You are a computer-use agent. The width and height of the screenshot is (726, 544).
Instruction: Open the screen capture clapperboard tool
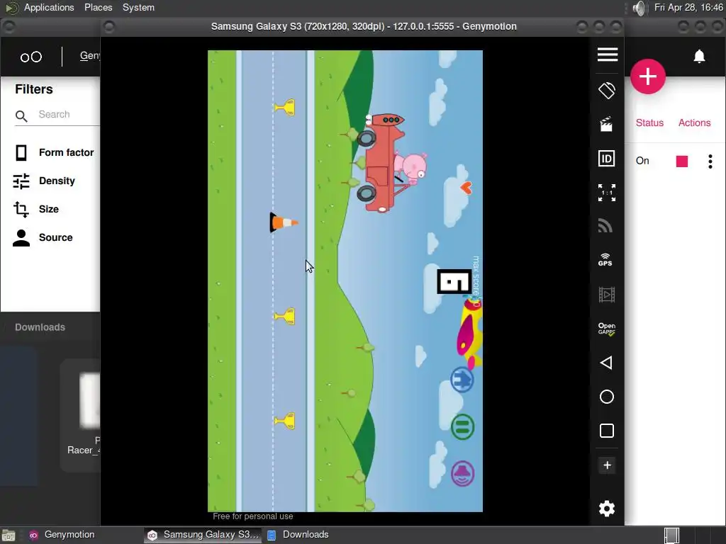pyautogui.click(x=607, y=125)
